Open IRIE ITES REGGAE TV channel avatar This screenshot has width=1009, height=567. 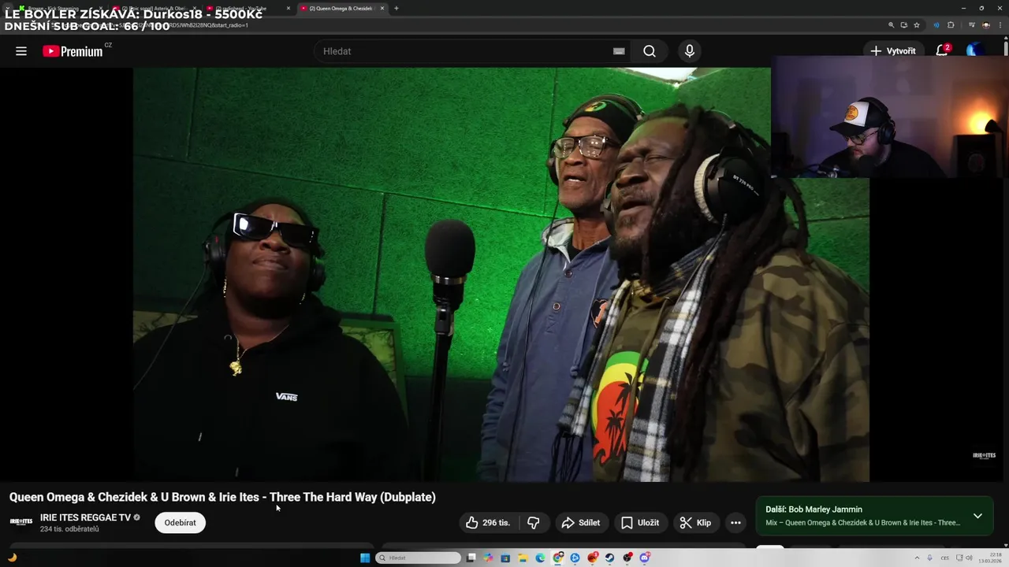point(21,521)
